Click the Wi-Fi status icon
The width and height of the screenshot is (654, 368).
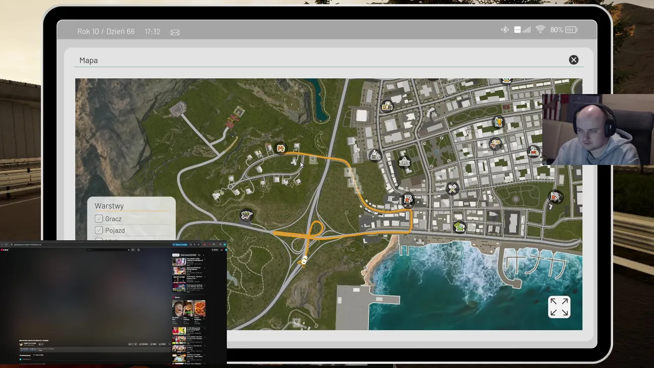pyautogui.click(x=541, y=30)
